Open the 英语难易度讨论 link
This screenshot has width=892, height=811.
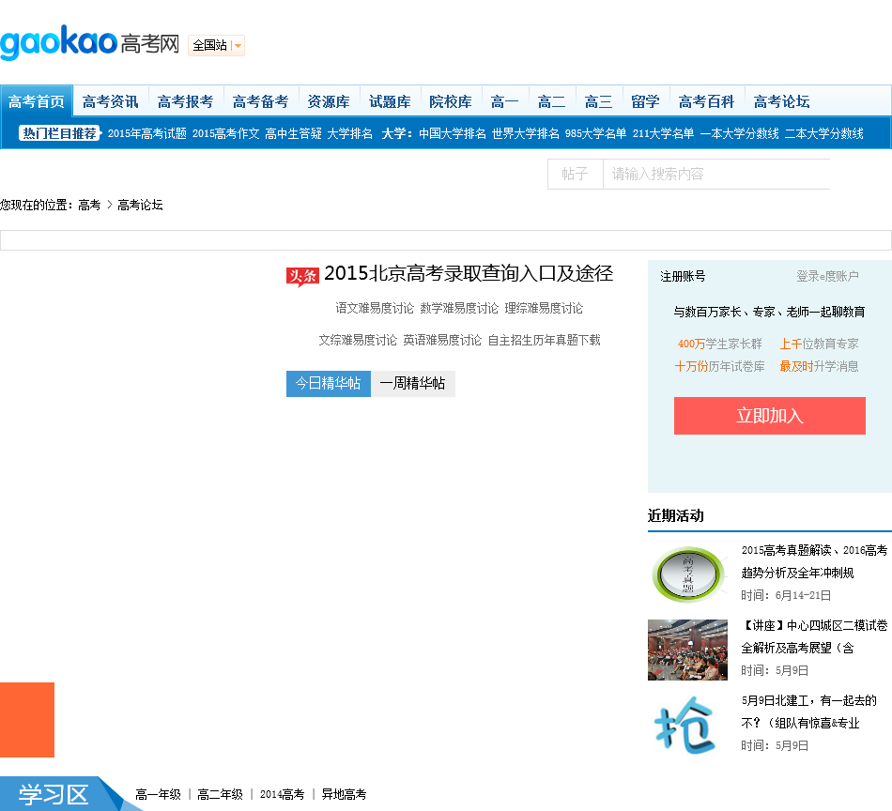click(x=442, y=340)
